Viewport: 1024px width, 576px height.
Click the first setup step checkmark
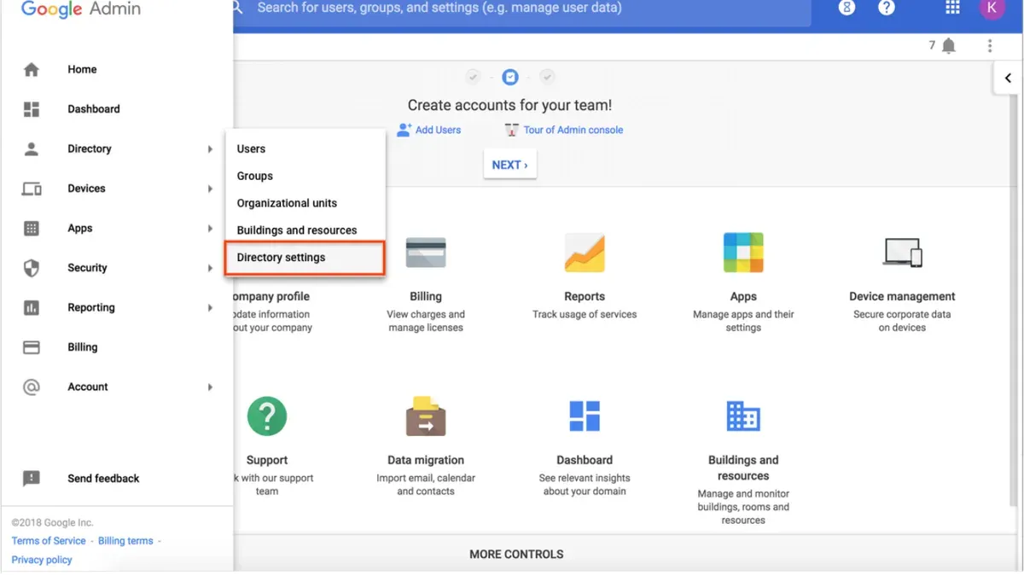(473, 78)
